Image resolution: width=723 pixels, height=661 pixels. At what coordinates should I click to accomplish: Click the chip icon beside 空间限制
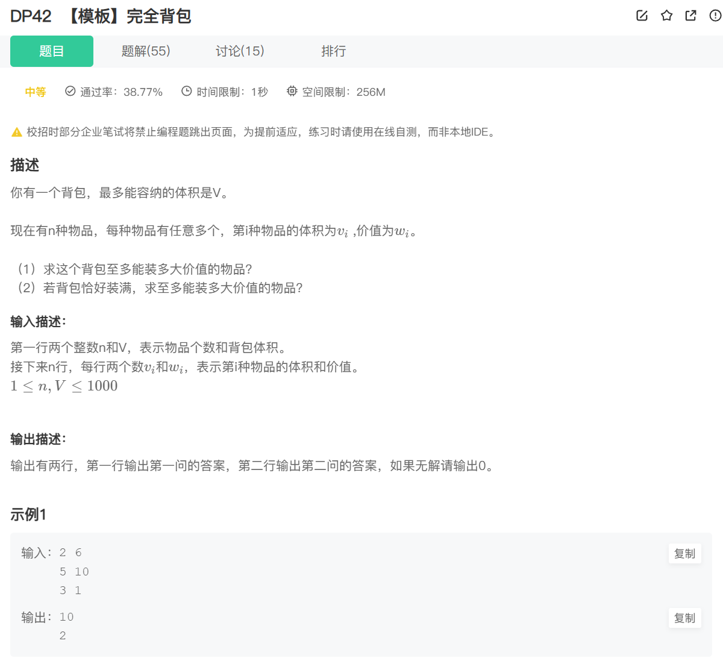292,92
